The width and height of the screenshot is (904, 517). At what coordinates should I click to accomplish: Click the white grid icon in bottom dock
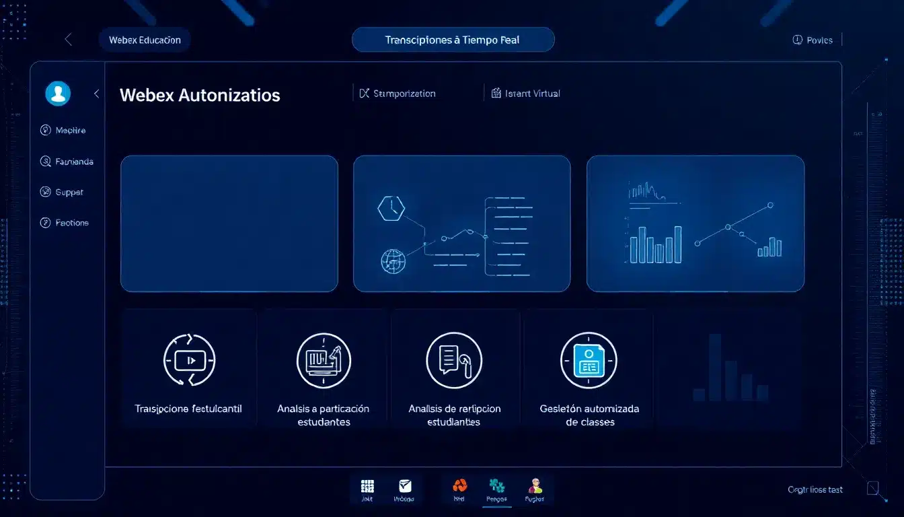[x=367, y=487]
